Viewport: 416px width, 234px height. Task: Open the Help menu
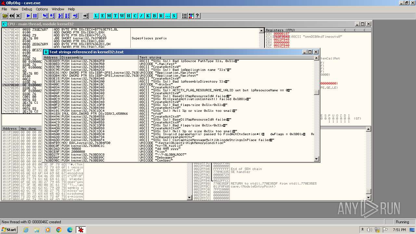click(x=71, y=9)
